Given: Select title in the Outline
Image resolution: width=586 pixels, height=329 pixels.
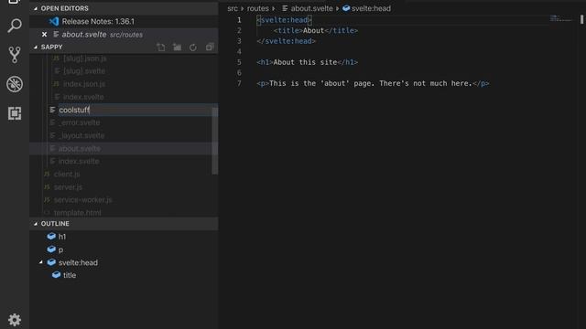Looking at the screenshot, I should tap(70, 275).
